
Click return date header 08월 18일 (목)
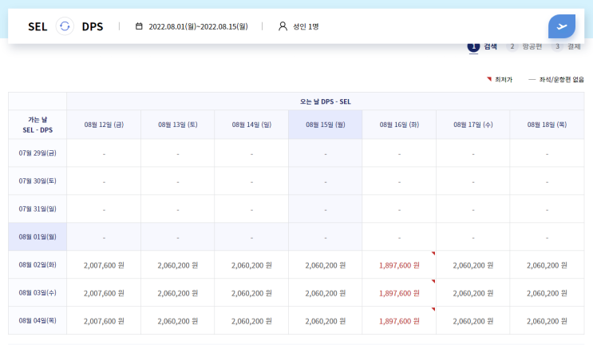pos(547,125)
